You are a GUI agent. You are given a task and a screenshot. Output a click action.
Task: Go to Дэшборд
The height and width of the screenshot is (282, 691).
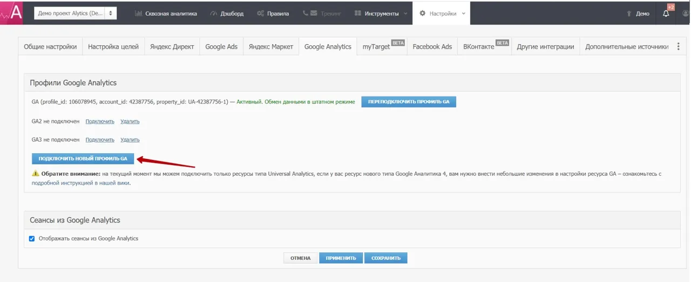[227, 13]
